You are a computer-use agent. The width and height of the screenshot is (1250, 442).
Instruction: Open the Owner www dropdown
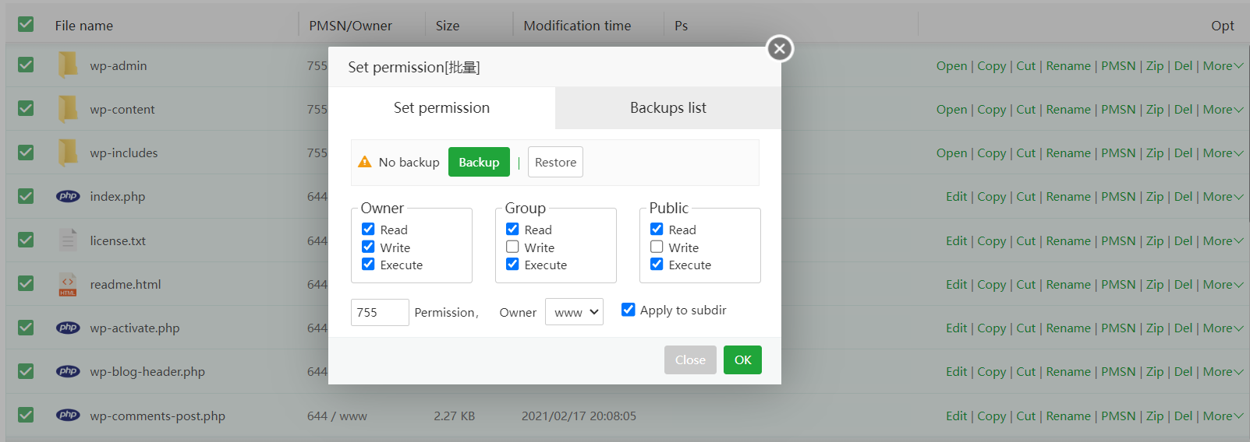click(x=574, y=312)
